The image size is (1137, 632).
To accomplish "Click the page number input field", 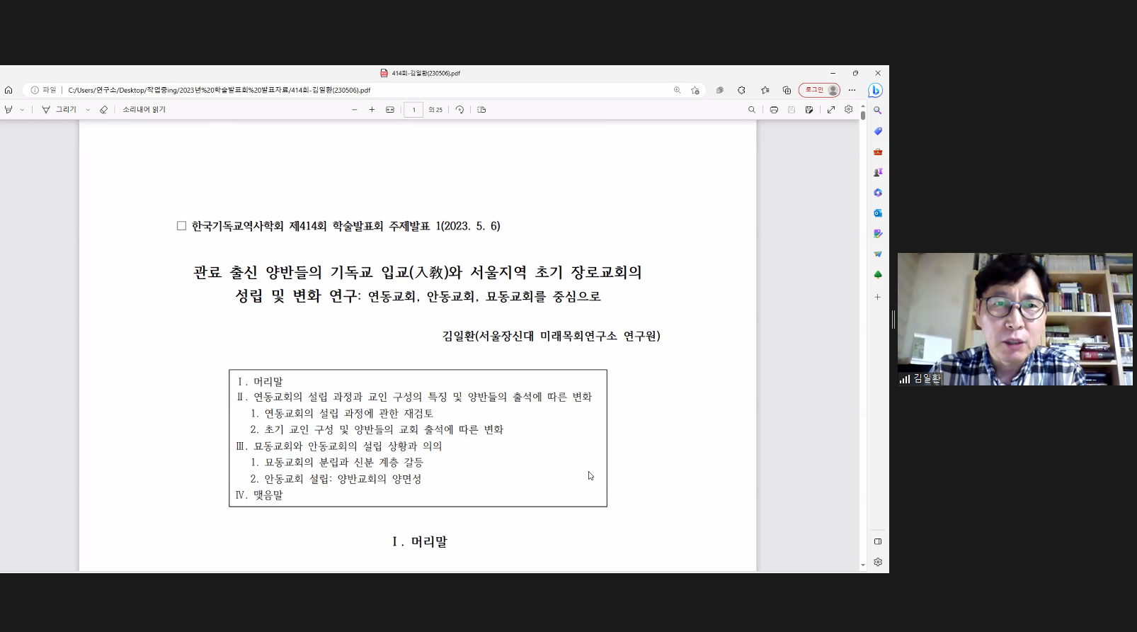I will tap(413, 110).
